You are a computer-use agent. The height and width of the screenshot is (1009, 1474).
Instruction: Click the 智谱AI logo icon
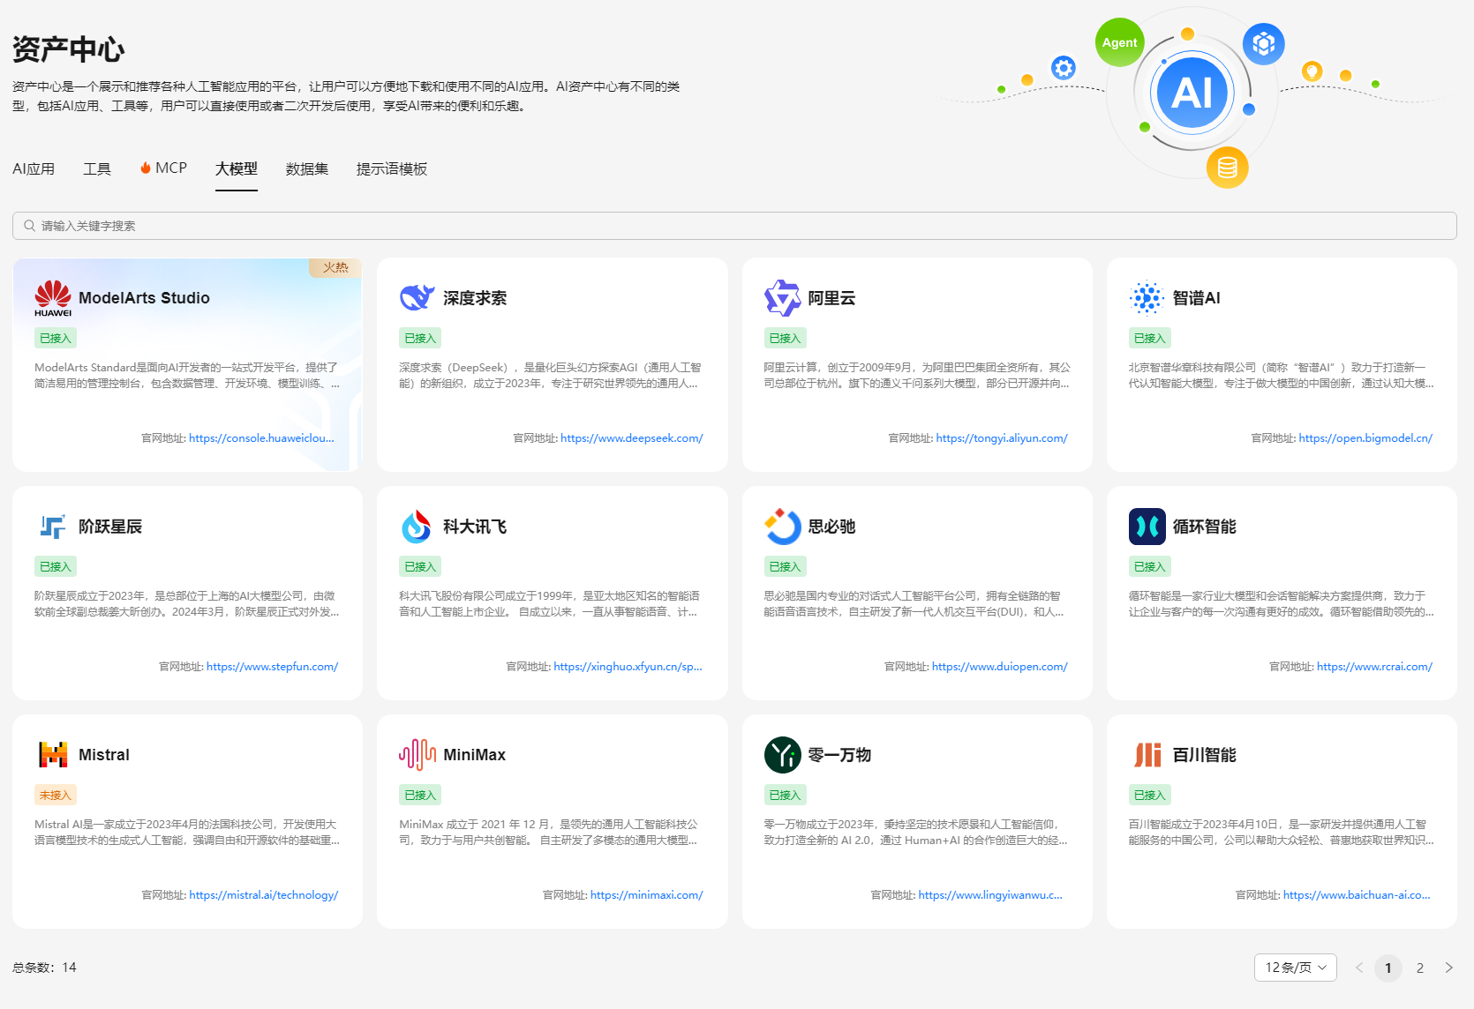1147,298
